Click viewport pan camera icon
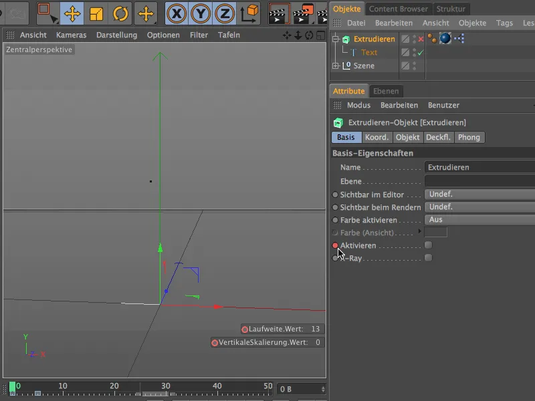Viewport: 535px width, 401px height. pos(287,35)
